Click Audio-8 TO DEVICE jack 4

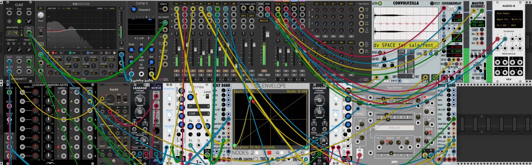click(x=519, y=39)
